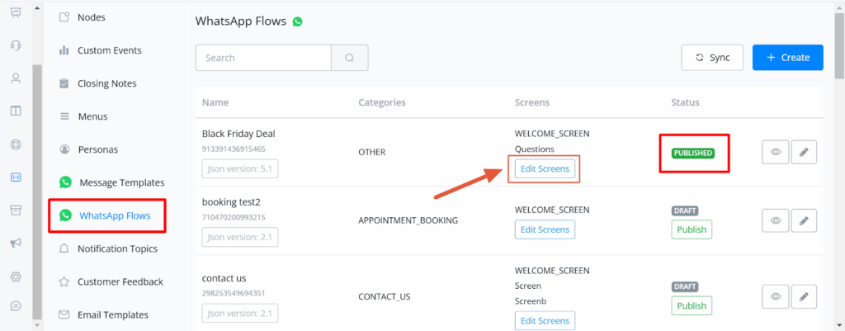Open the headset support icon in left rail

(x=16, y=45)
